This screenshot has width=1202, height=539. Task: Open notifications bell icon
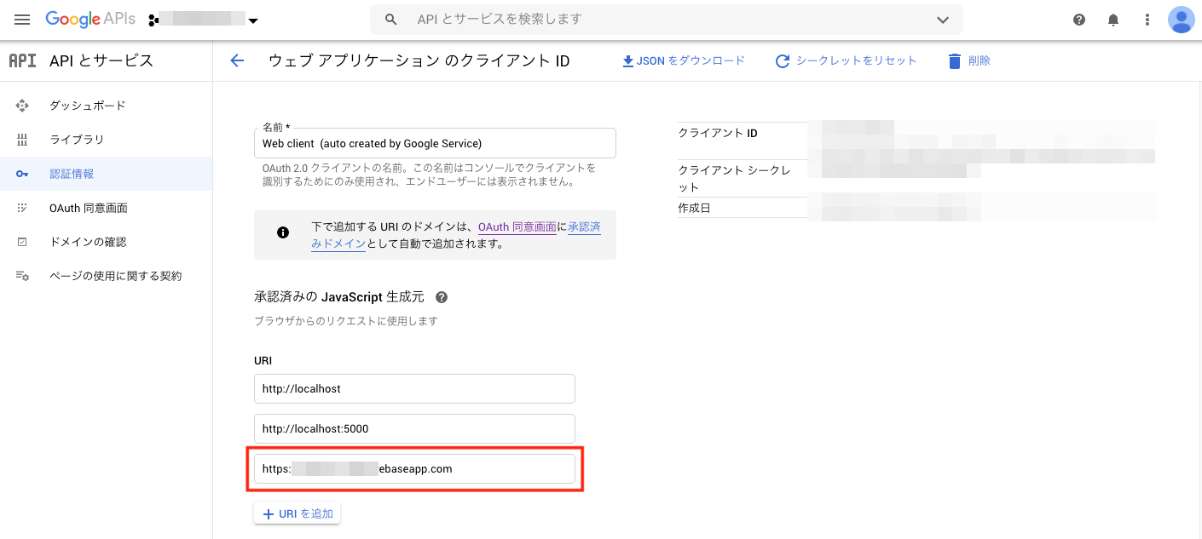coord(1112,19)
